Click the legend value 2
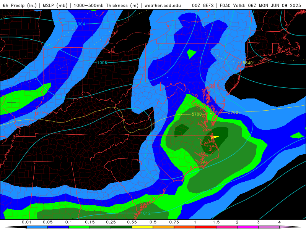The height and width of the screenshot is (229, 306). coord(237,222)
